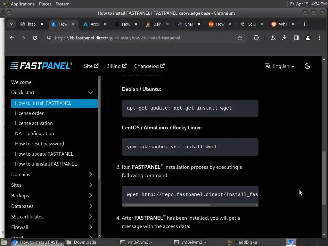
Task: Open the Downloads icon in Chromium toolbar
Action: (x=285, y=38)
